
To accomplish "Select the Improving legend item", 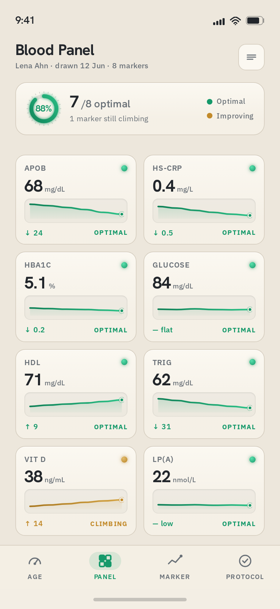I will pos(230,116).
